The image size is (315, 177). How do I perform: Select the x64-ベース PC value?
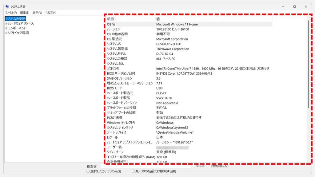pos(166,59)
